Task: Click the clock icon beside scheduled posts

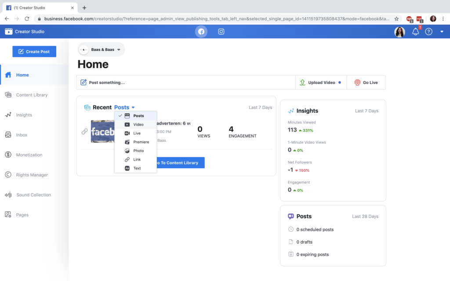Action: 291,229
